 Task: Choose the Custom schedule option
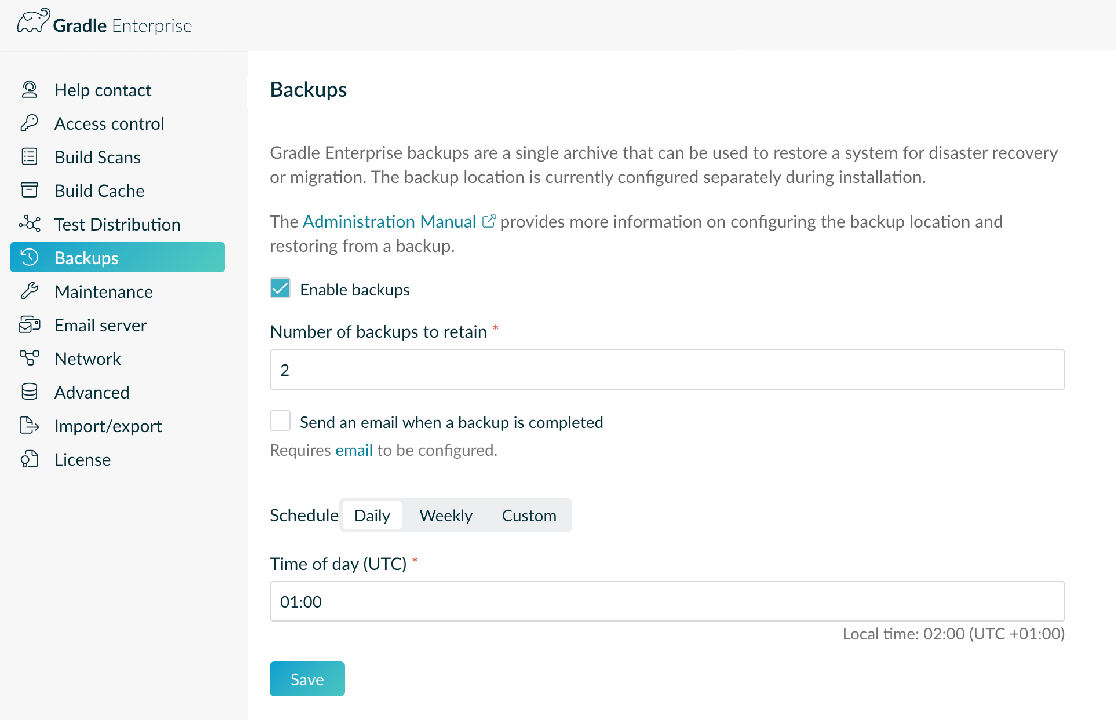click(528, 515)
